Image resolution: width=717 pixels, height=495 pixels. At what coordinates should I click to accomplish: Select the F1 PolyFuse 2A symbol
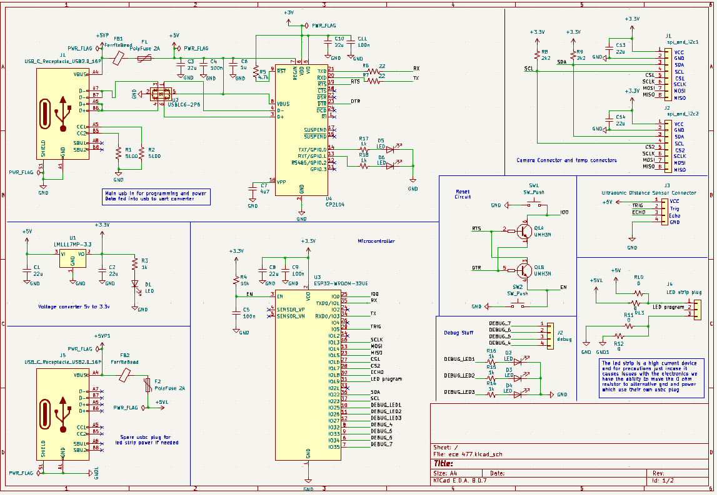click(144, 58)
